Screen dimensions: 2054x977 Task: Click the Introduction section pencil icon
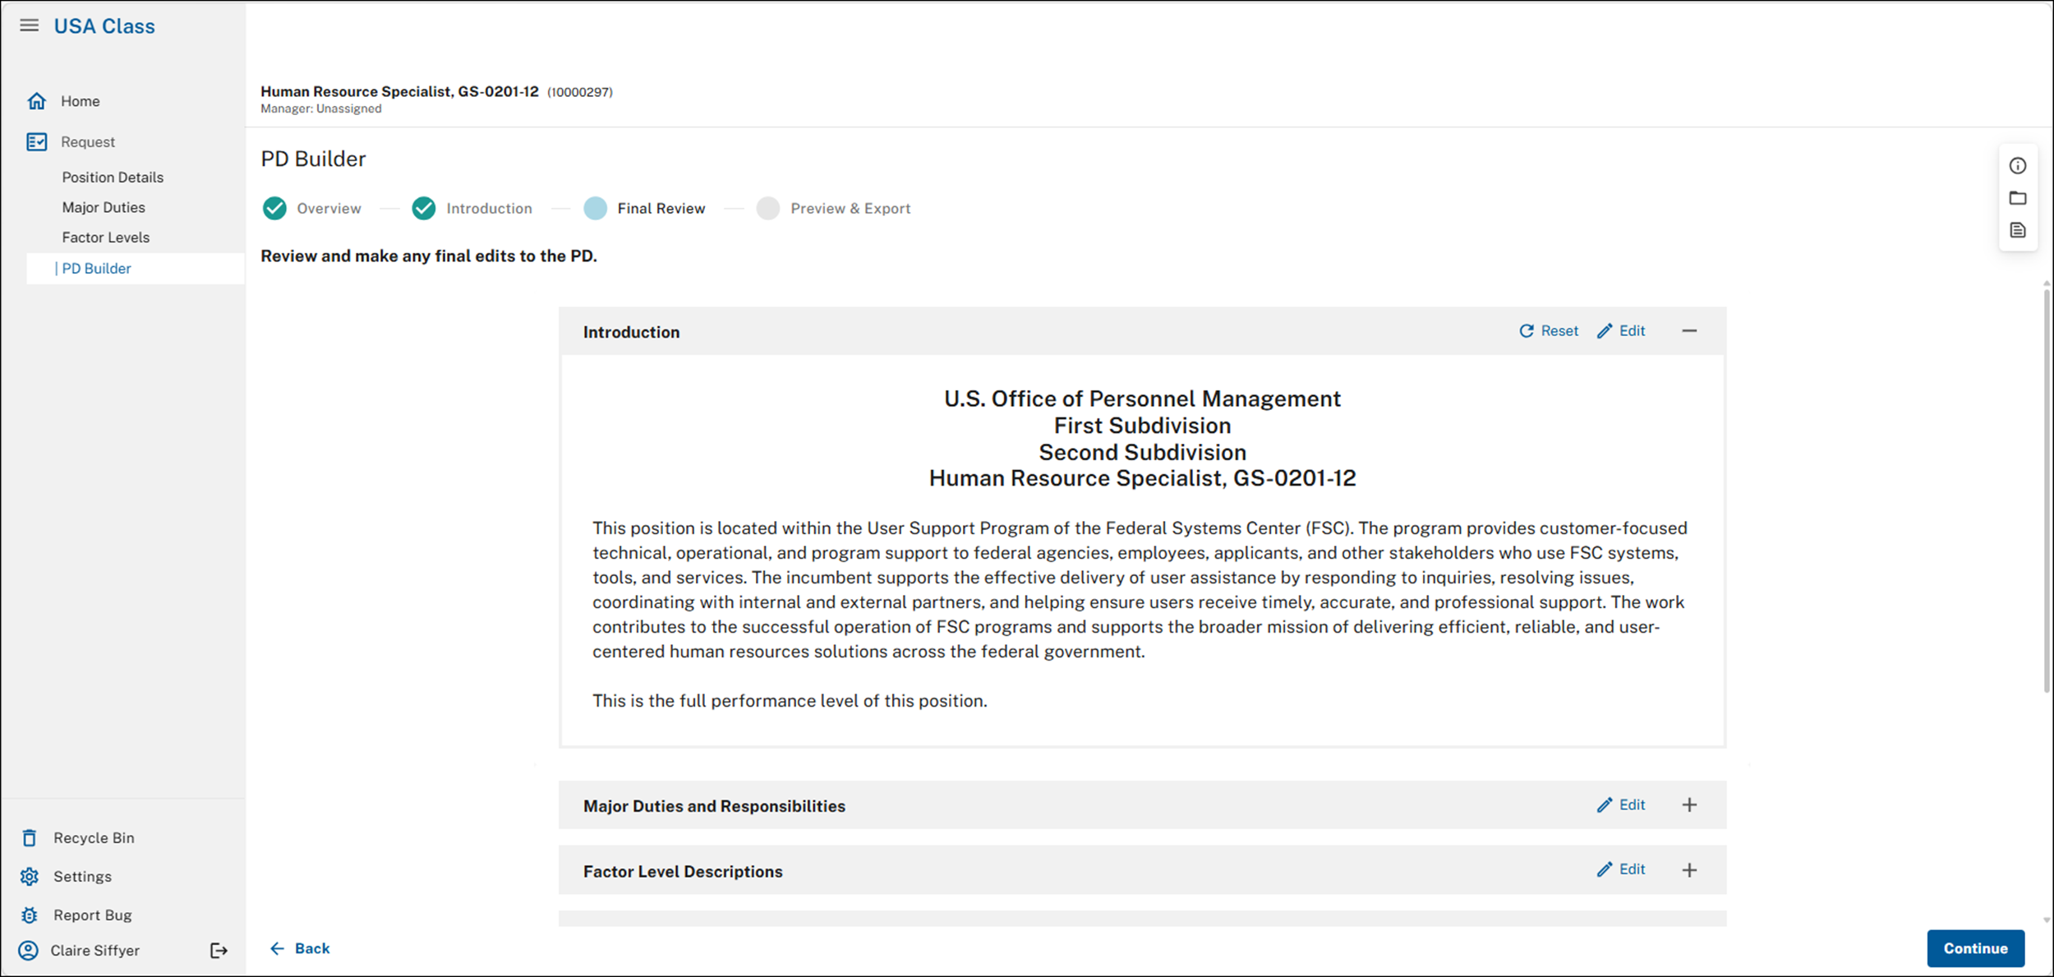tap(1605, 331)
